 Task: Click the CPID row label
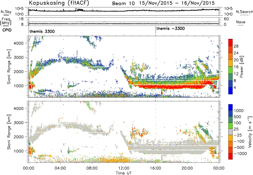tap(7, 30)
